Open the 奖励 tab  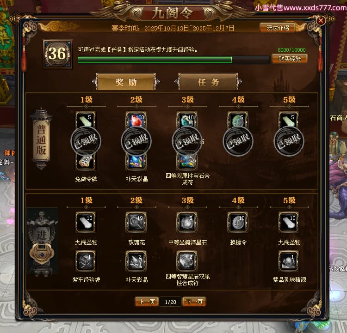pos(126,82)
